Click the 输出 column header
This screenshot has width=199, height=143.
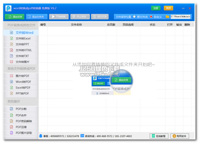point(179,25)
